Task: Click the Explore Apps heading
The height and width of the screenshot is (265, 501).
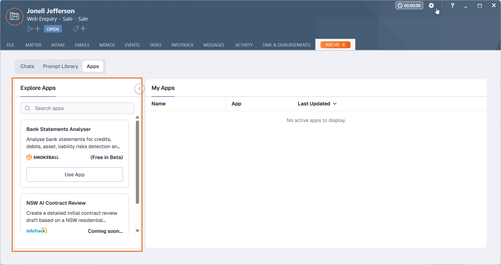Action: point(38,88)
